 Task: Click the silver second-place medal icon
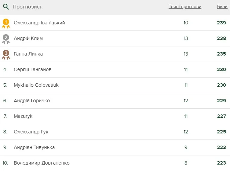tap(6, 39)
